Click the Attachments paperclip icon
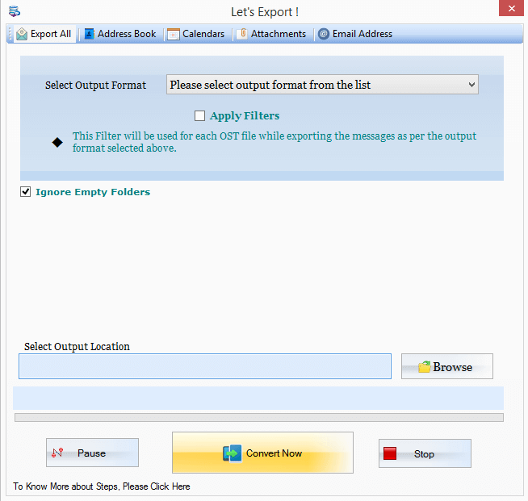 point(243,34)
